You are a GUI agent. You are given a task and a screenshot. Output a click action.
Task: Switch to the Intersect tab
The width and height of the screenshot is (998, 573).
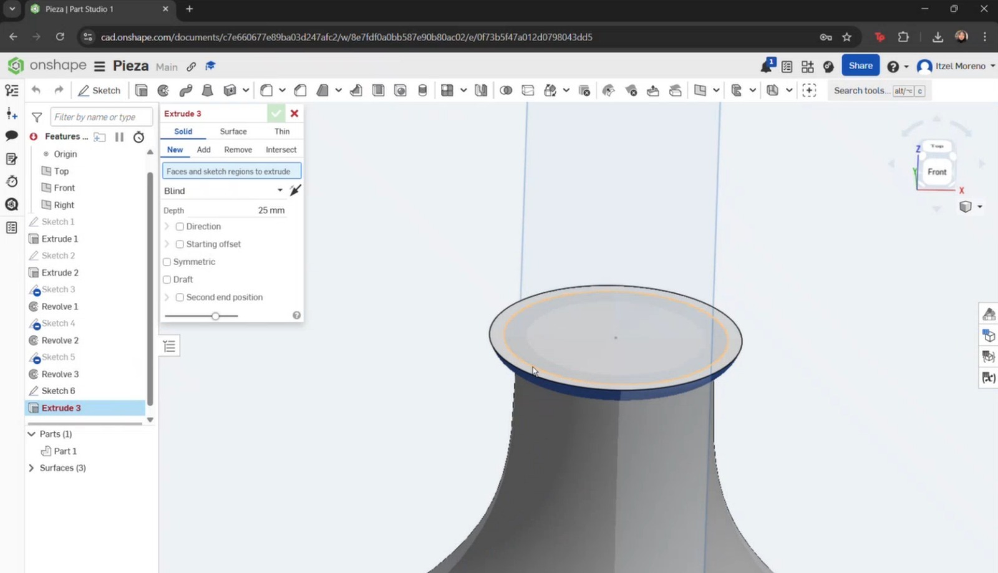[x=280, y=149]
